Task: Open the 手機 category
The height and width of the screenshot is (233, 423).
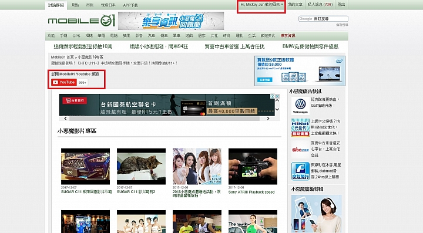Action: point(63,36)
